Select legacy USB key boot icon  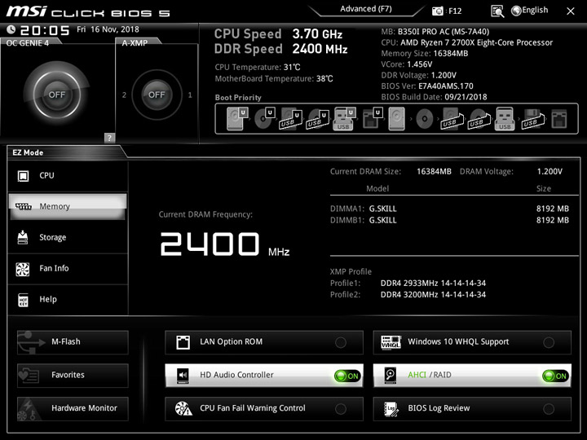click(x=505, y=119)
